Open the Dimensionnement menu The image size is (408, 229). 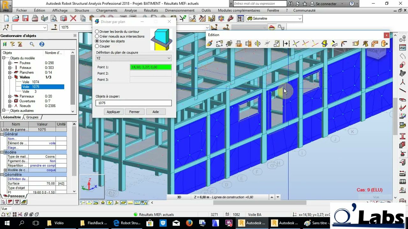[x=180, y=10]
